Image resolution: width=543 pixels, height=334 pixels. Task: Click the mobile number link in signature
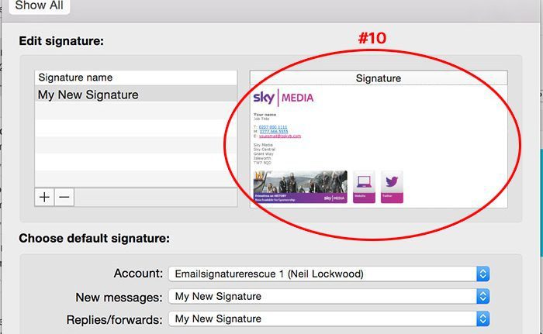(273, 131)
